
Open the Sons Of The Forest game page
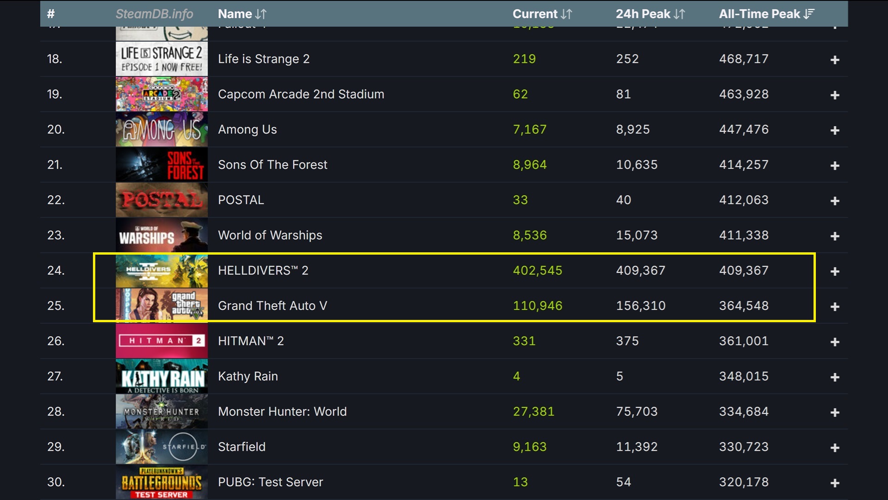pyautogui.click(x=273, y=164)
